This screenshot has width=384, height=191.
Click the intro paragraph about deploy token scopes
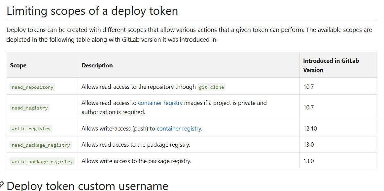coord(189,35)
